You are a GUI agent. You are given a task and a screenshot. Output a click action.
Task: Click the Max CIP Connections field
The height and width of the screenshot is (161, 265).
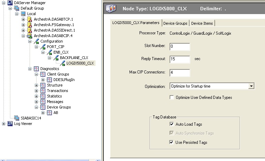coord(180,72)
